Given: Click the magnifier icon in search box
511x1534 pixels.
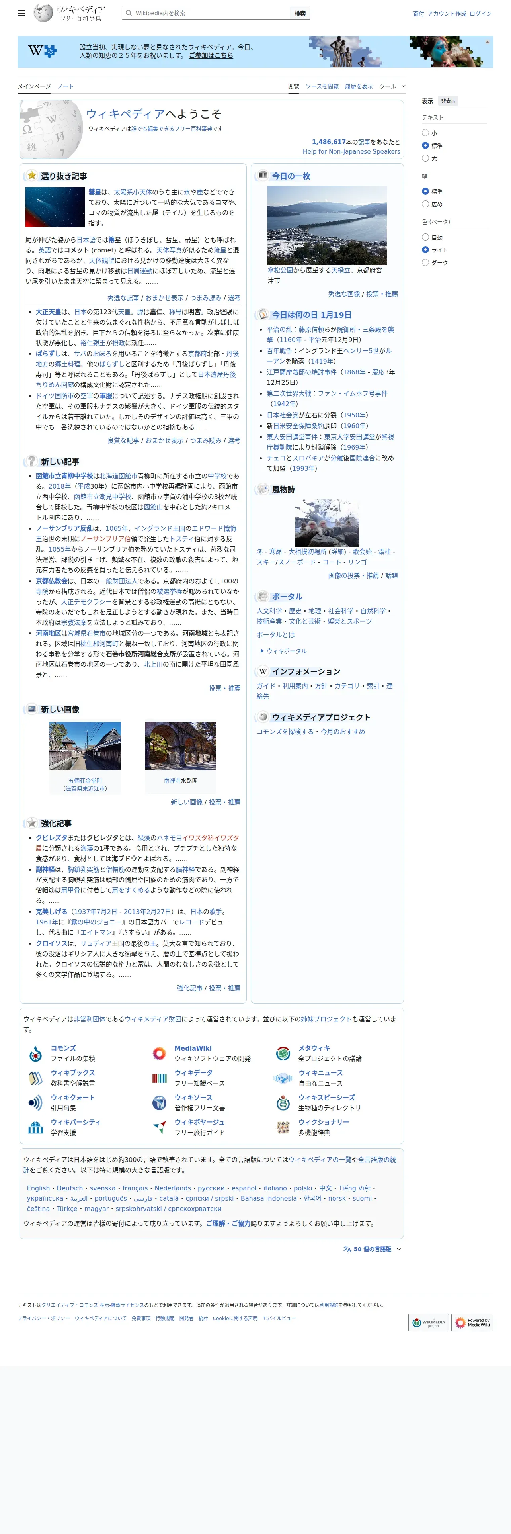Looking at the screenshot, I should pyautogui.click(x=129, y=13).
